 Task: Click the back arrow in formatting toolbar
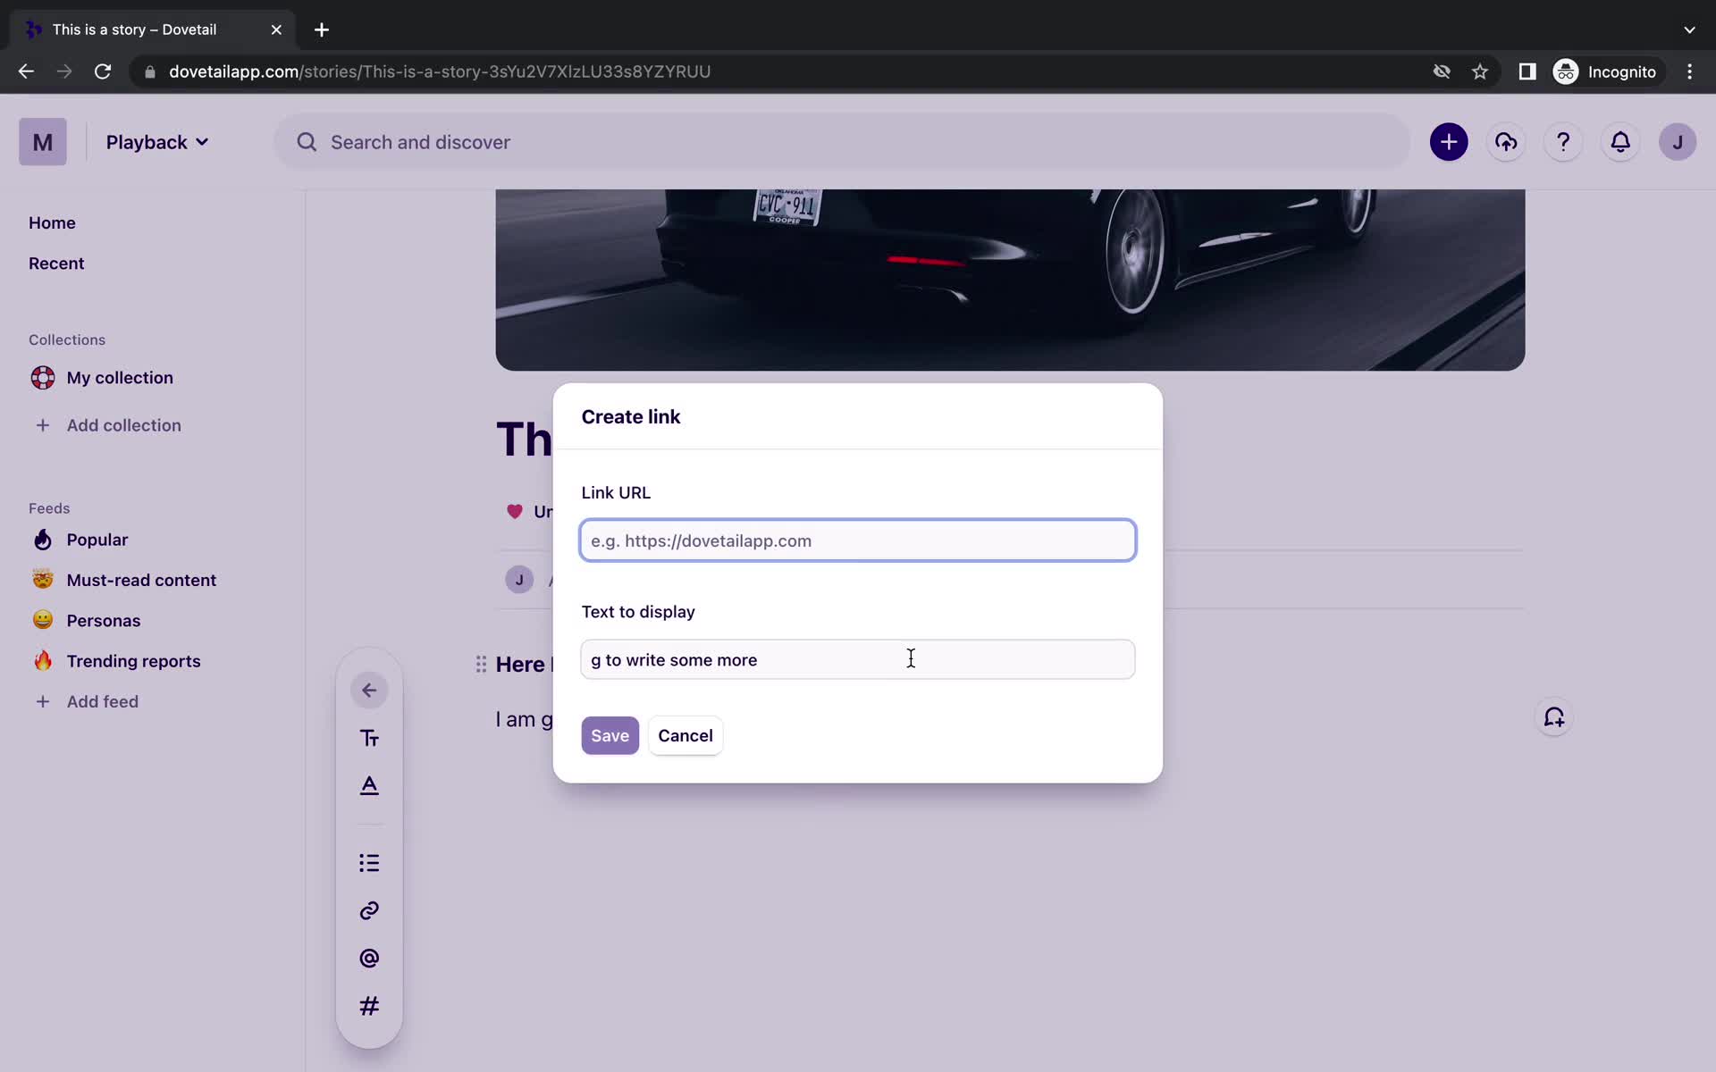tap(369, 690)
